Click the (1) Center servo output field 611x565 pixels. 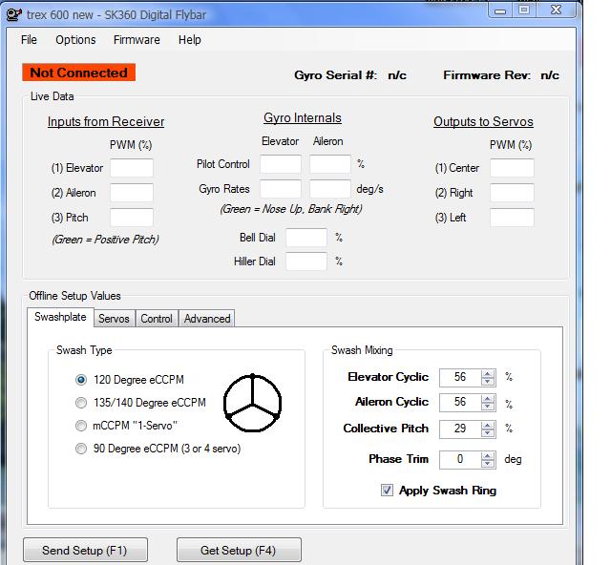click(x=512, y=168)
